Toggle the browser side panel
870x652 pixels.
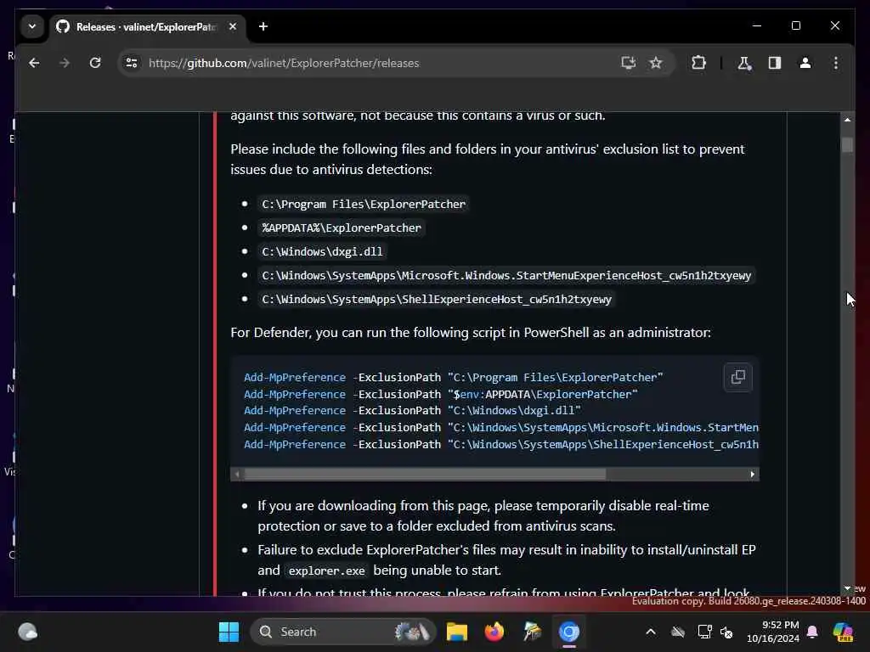(775, 63)
